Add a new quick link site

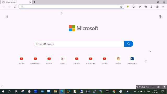point(146,61)
